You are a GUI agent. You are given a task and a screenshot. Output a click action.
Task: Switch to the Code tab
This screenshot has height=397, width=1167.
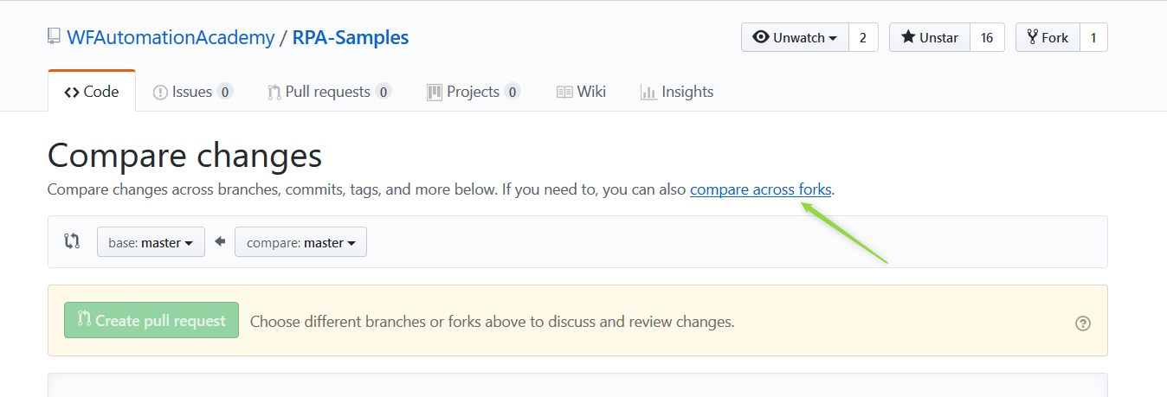[x=92, y=92]
